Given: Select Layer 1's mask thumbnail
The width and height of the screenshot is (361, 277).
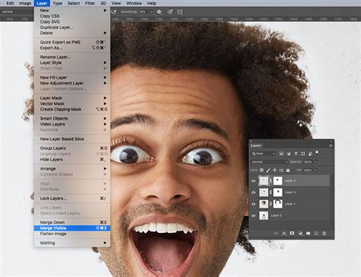Looking at the screenshot, I should (x=278, y=204).
